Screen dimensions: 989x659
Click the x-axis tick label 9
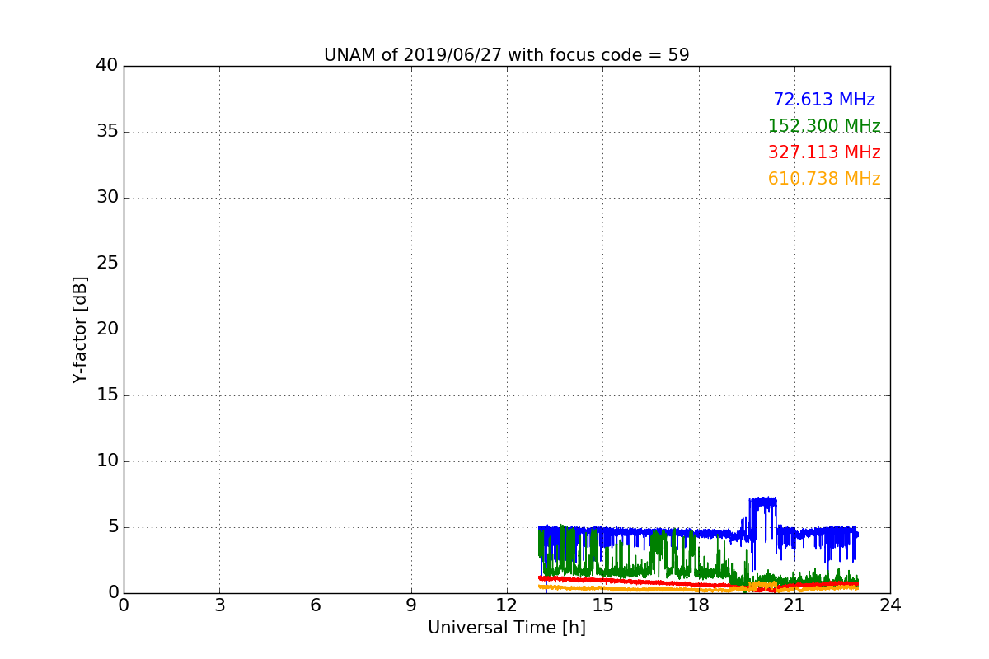411,605
